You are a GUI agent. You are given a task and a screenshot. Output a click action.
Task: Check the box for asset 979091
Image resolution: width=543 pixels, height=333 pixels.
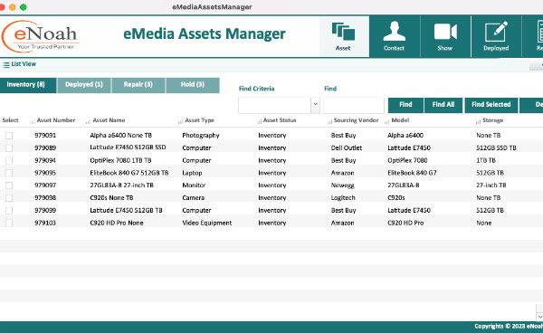[9, 136]
